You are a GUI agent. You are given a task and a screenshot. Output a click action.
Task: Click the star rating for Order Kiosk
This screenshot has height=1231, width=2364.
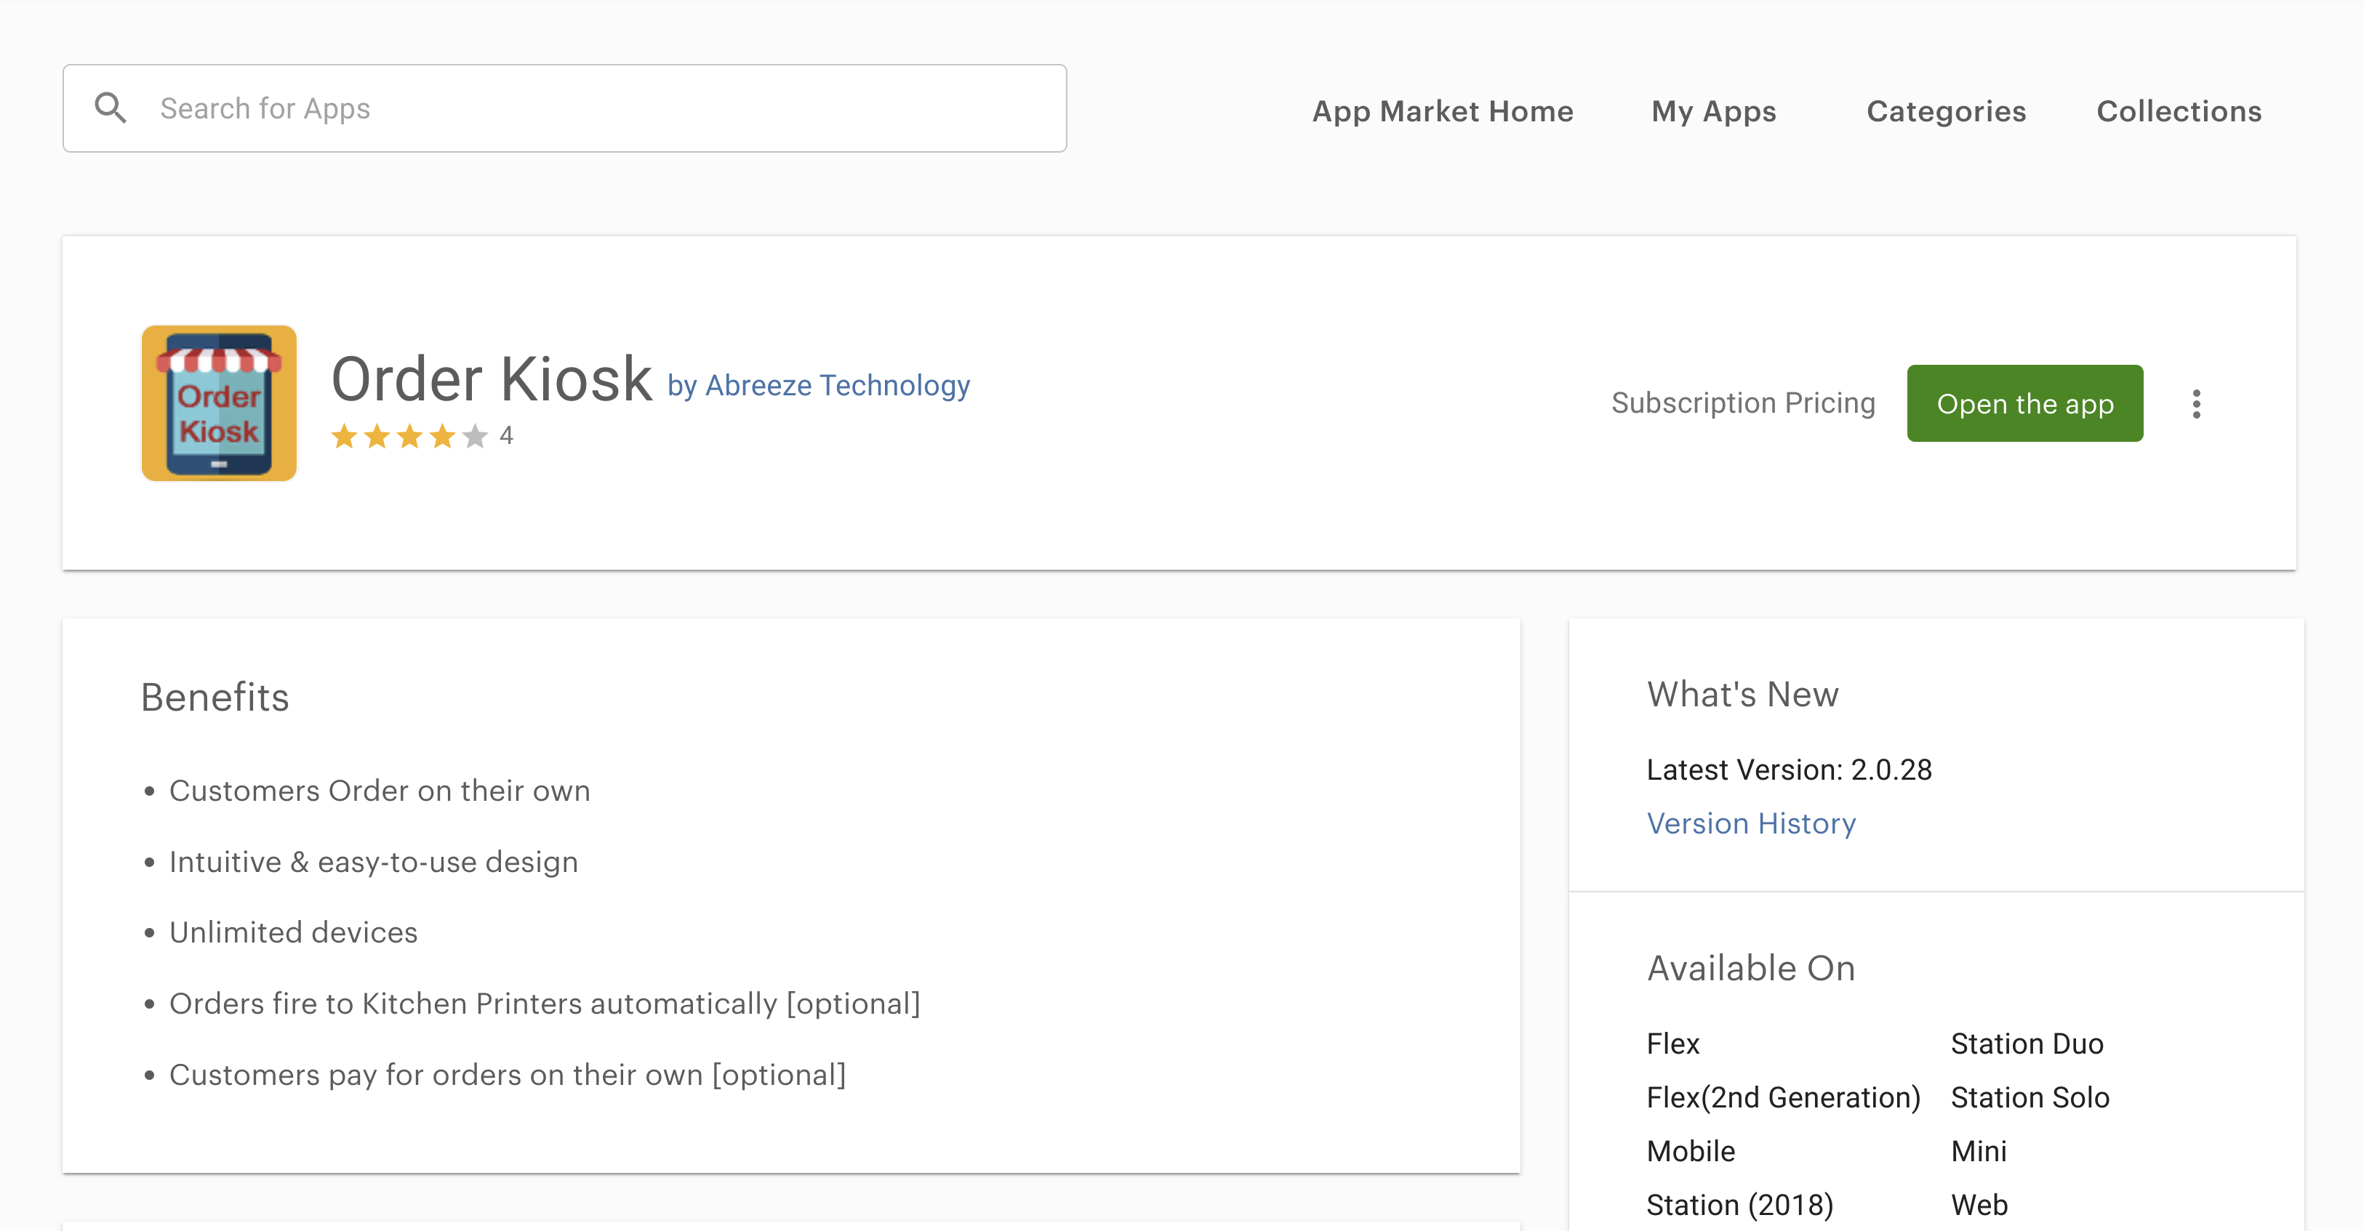point(409,436)
